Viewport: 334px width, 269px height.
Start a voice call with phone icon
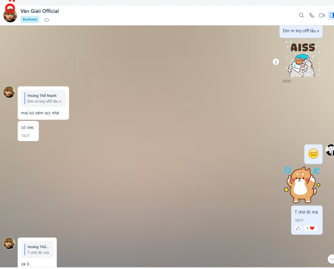coord(311,15)
